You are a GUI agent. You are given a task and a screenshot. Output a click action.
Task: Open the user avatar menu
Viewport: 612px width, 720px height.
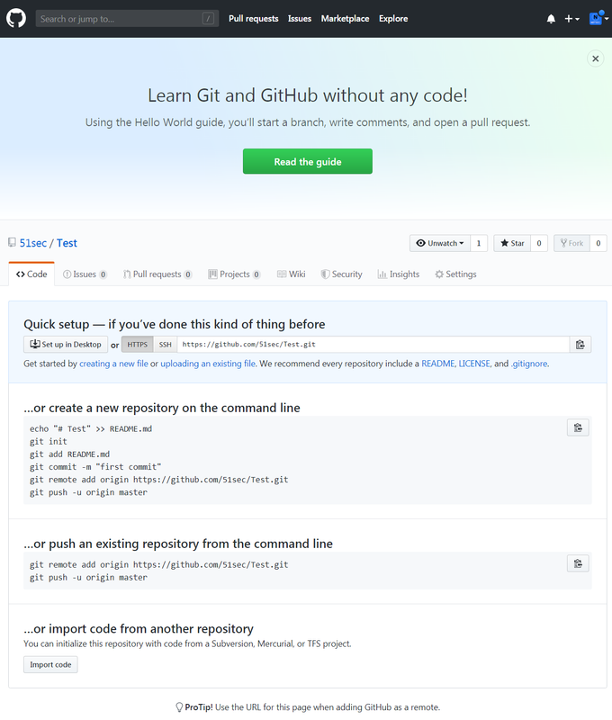click(x=598, y=19)
